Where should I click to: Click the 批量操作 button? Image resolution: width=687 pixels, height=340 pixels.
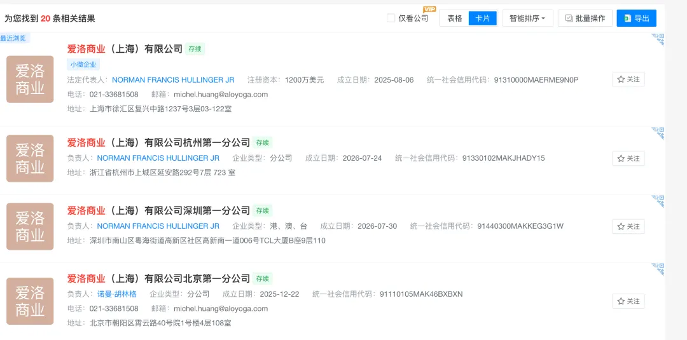click(585, 18)
